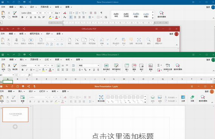Viewport: 215px width, 139px height.
Task: Open Conditional Formatting in the spreadsheet window
Action: pos(106,67)
